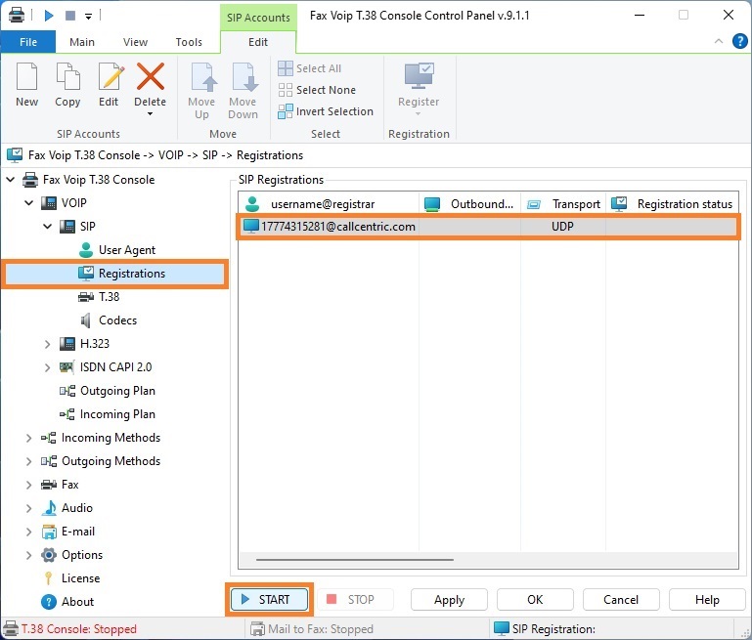The width and height of the screenshot is (752, 640).
Task: Switch to the View ribbon tab
Action: [135, 42]
